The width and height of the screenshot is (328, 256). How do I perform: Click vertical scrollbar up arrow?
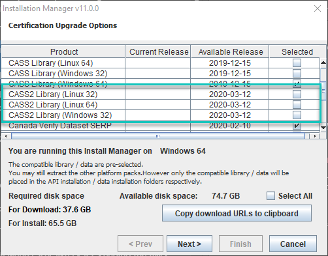click(x=323, y=63)
